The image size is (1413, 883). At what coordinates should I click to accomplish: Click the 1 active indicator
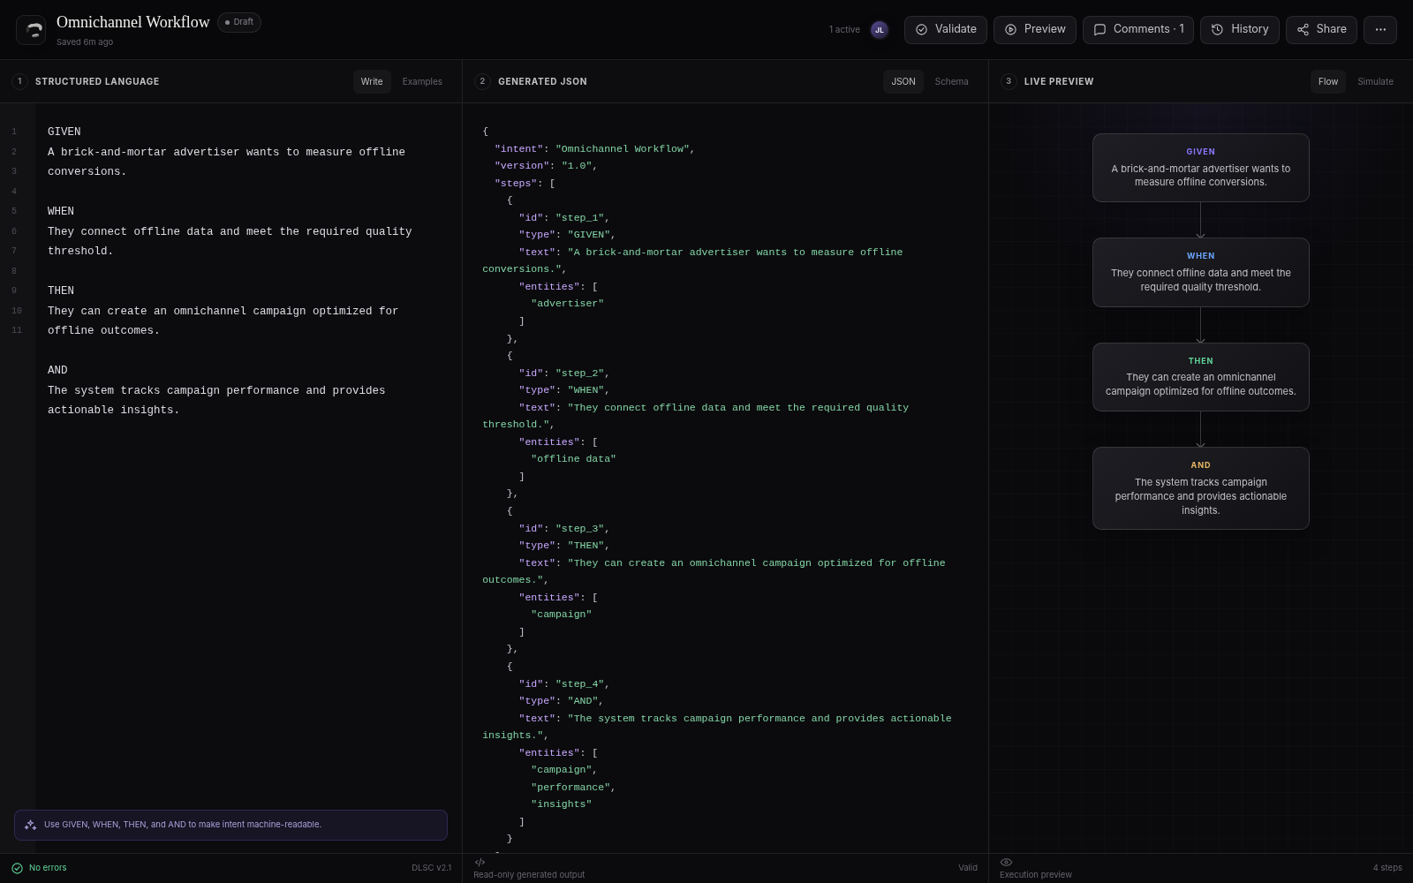(x=844, y=30)
